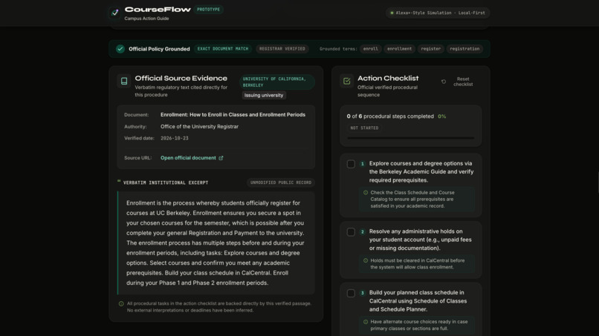
Task: Click the document title 'Enrollment: How to Enroll in Classes'
Action: pyautogui.click(x=233, y=115)
